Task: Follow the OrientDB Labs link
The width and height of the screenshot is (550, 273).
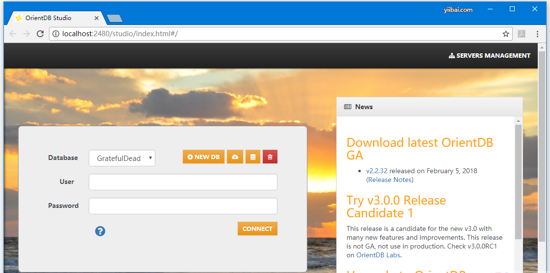Action: pos(378,255)
